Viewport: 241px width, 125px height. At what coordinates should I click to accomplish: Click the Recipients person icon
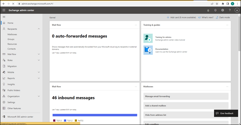(4, 29)
